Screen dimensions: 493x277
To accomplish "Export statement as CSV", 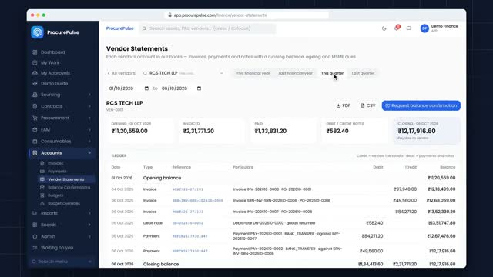I will pos(368,105).
